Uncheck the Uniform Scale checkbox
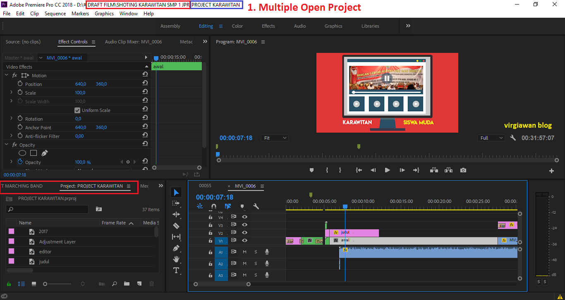Image resolution: width=565 pixels, height=300 pixels. coord(77,110)
